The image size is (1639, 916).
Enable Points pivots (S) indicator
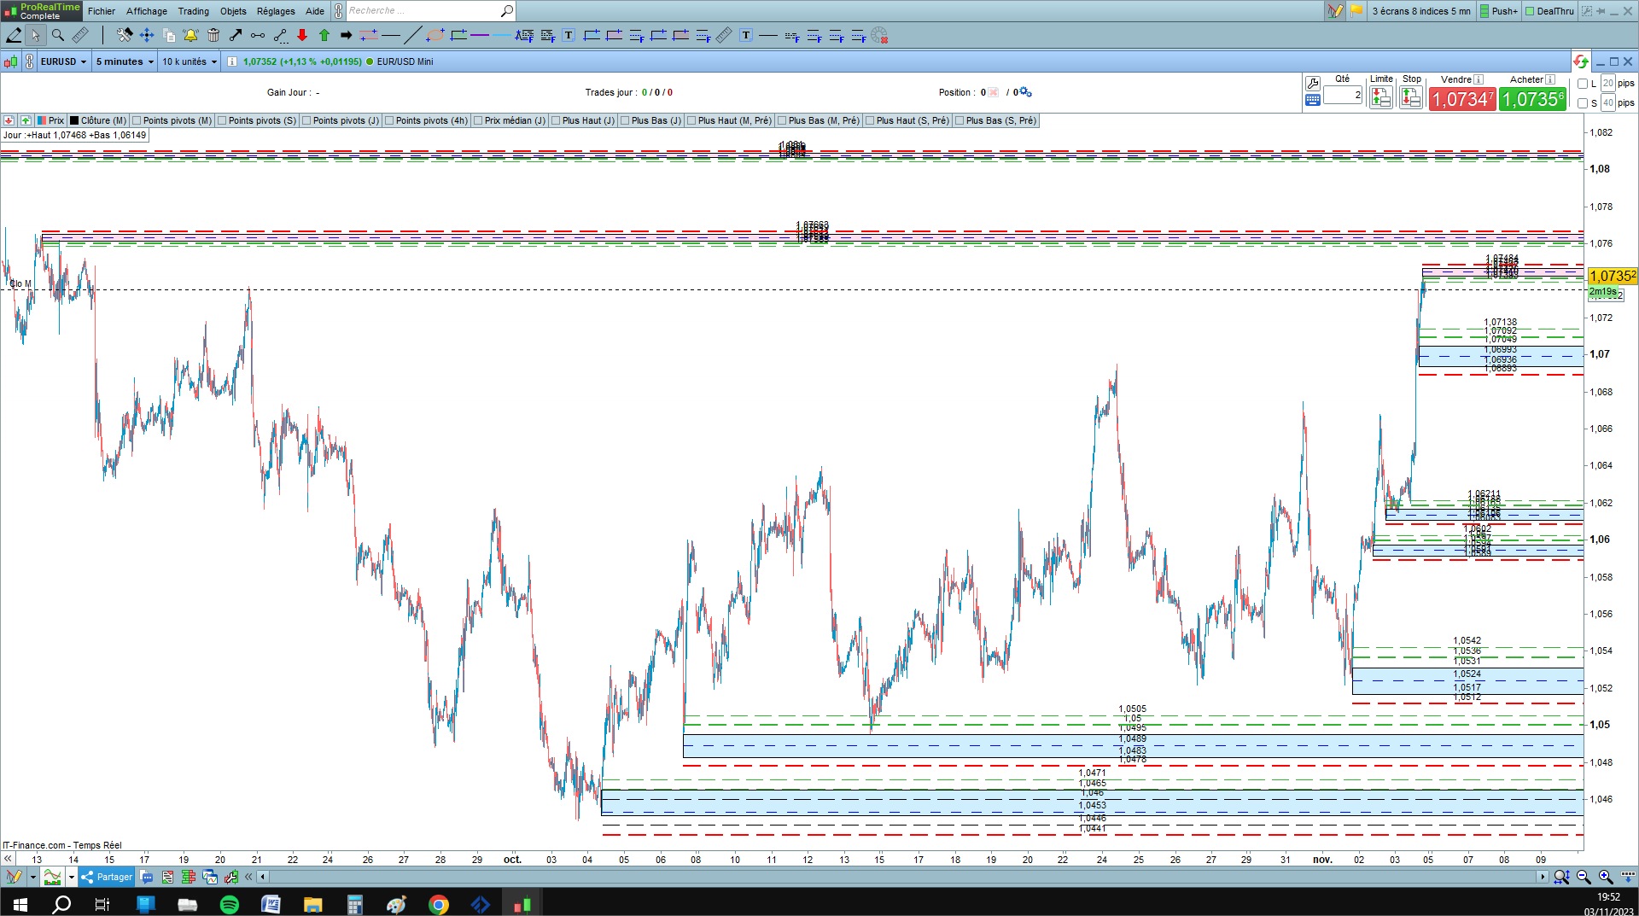[x=222, y=120]
